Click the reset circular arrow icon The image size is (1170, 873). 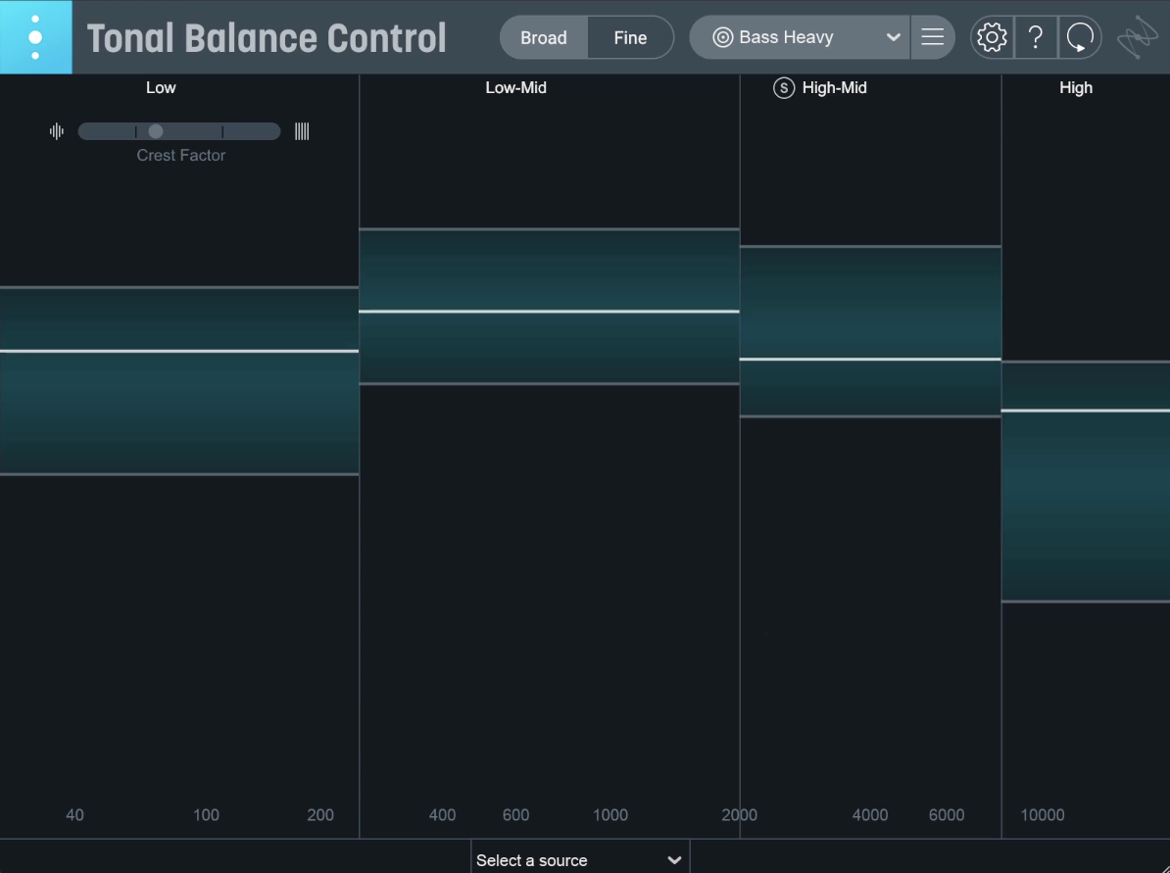[x=1080, y=37]
